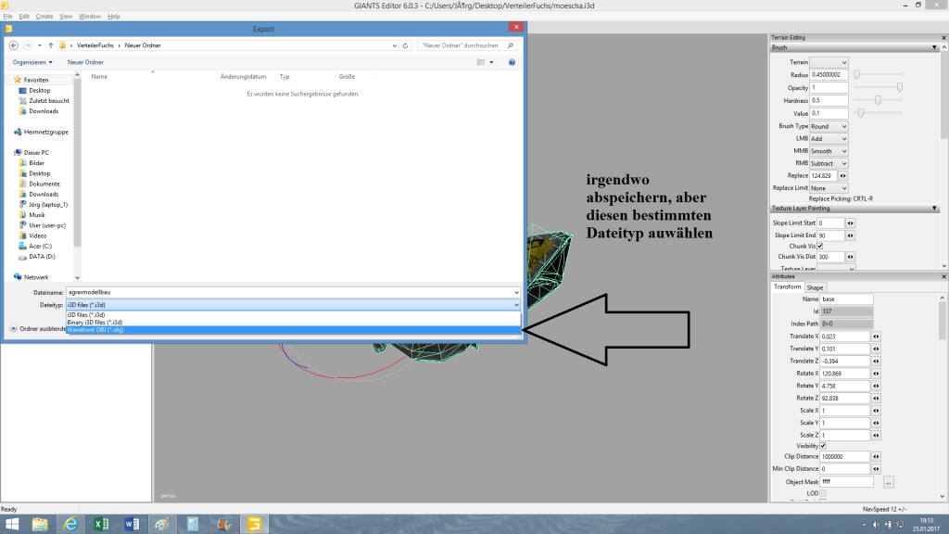
Task: Adjust the Hardness slider
Action: click(x=879, y=100)
